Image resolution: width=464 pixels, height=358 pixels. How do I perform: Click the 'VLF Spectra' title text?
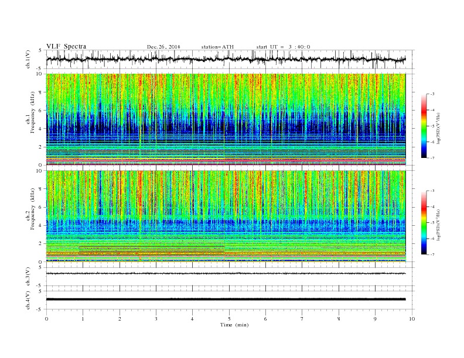tap(66, 46)
